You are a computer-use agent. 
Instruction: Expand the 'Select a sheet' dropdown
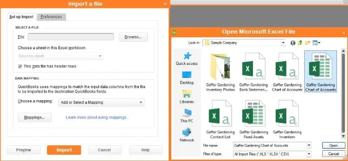(x=61, y=56)
